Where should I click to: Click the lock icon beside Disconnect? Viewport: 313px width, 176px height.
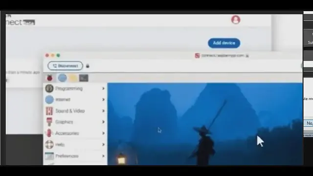click(x=88, y=66)
